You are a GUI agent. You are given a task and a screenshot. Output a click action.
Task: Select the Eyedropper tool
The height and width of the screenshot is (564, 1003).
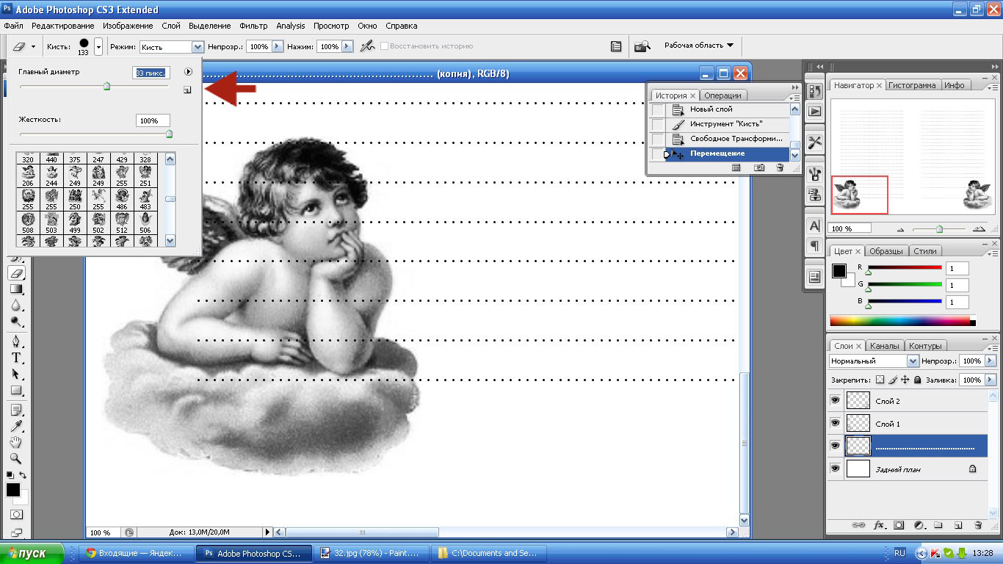tap(15, 426)
